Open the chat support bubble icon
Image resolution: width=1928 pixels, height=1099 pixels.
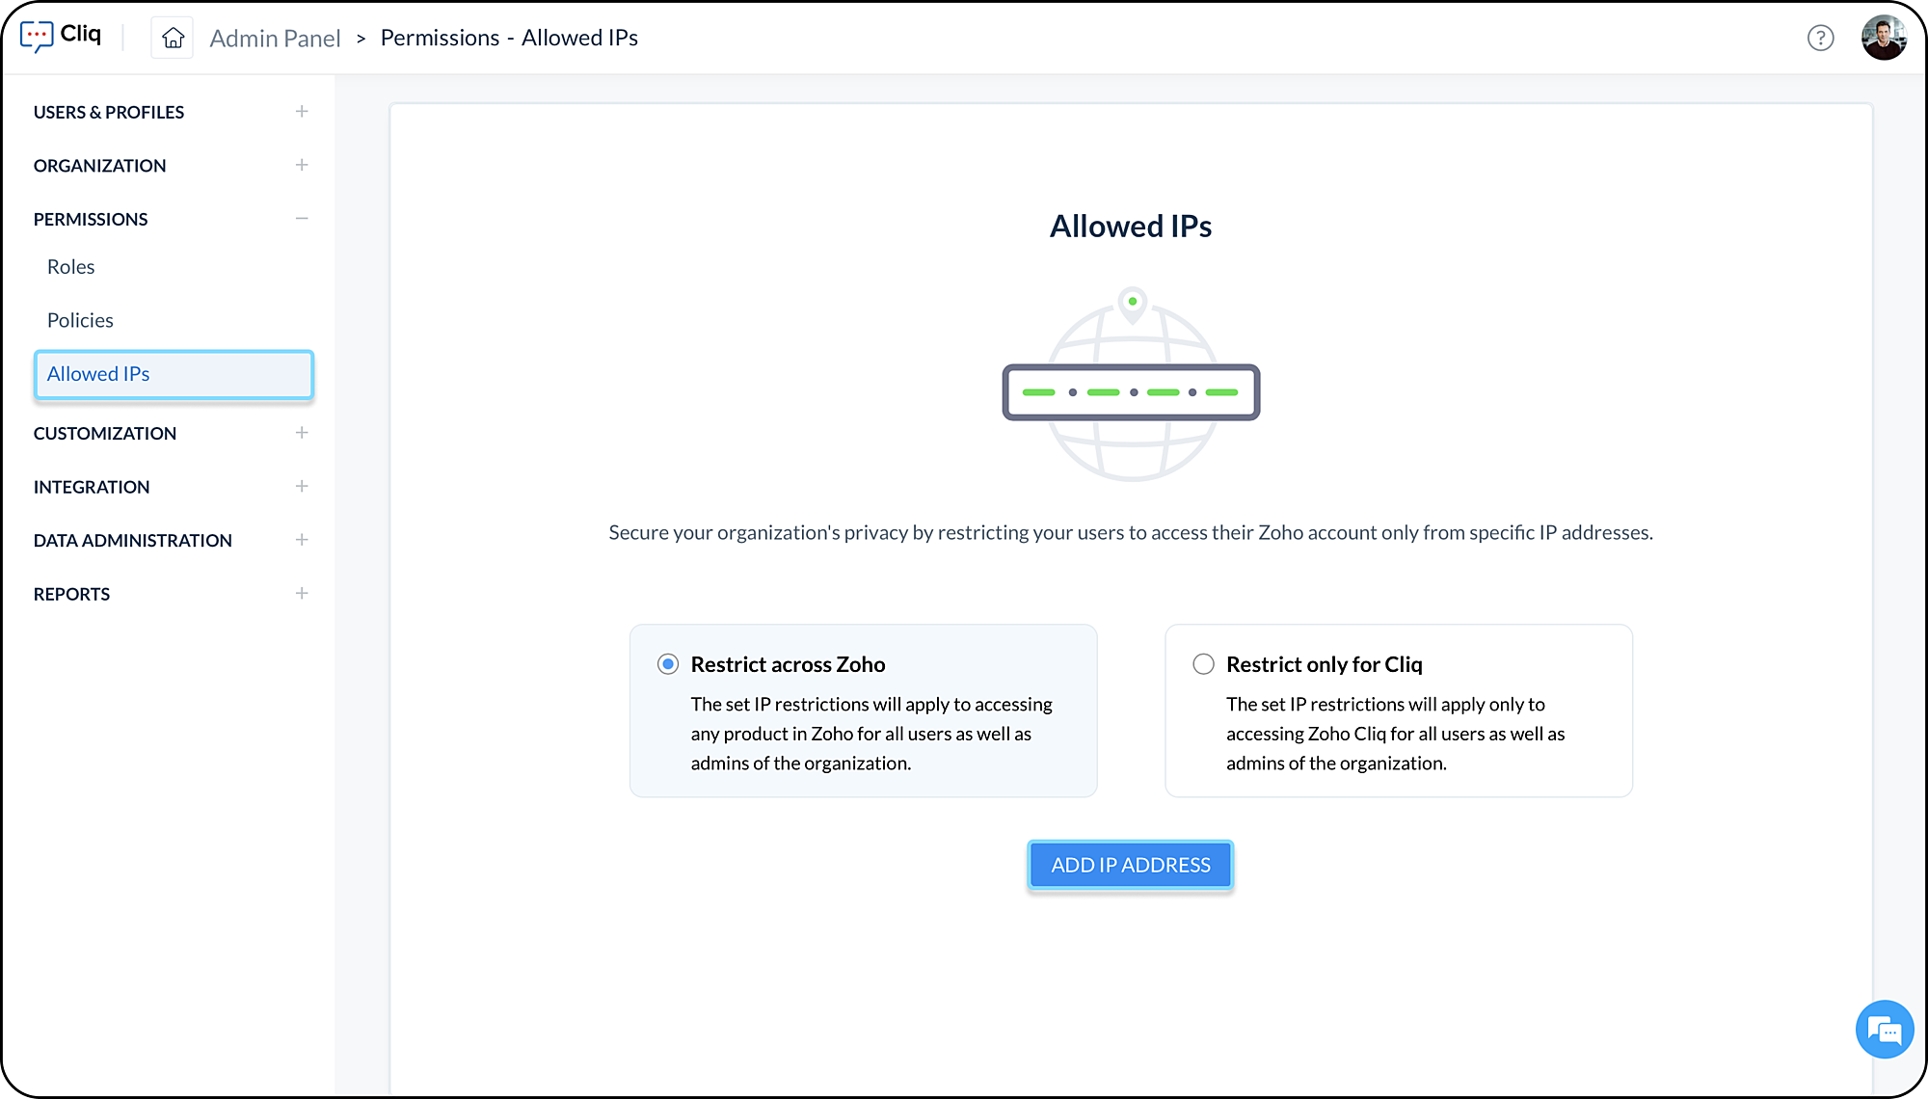pos(1884,1030)
